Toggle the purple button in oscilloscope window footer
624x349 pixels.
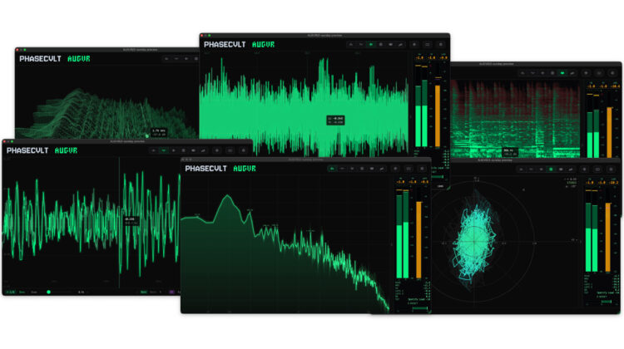tap(171, 292)
